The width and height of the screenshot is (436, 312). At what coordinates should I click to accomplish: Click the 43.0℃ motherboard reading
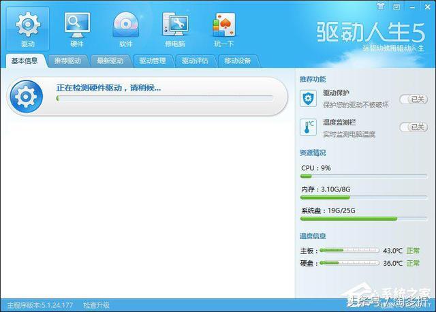click(x=392, y=251)
